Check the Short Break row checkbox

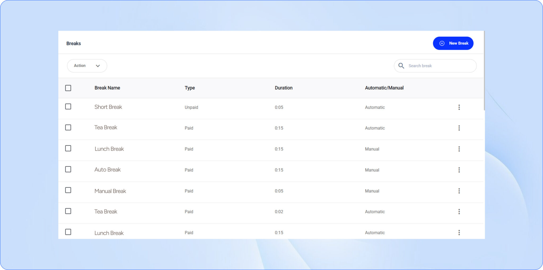pos(68,106)
